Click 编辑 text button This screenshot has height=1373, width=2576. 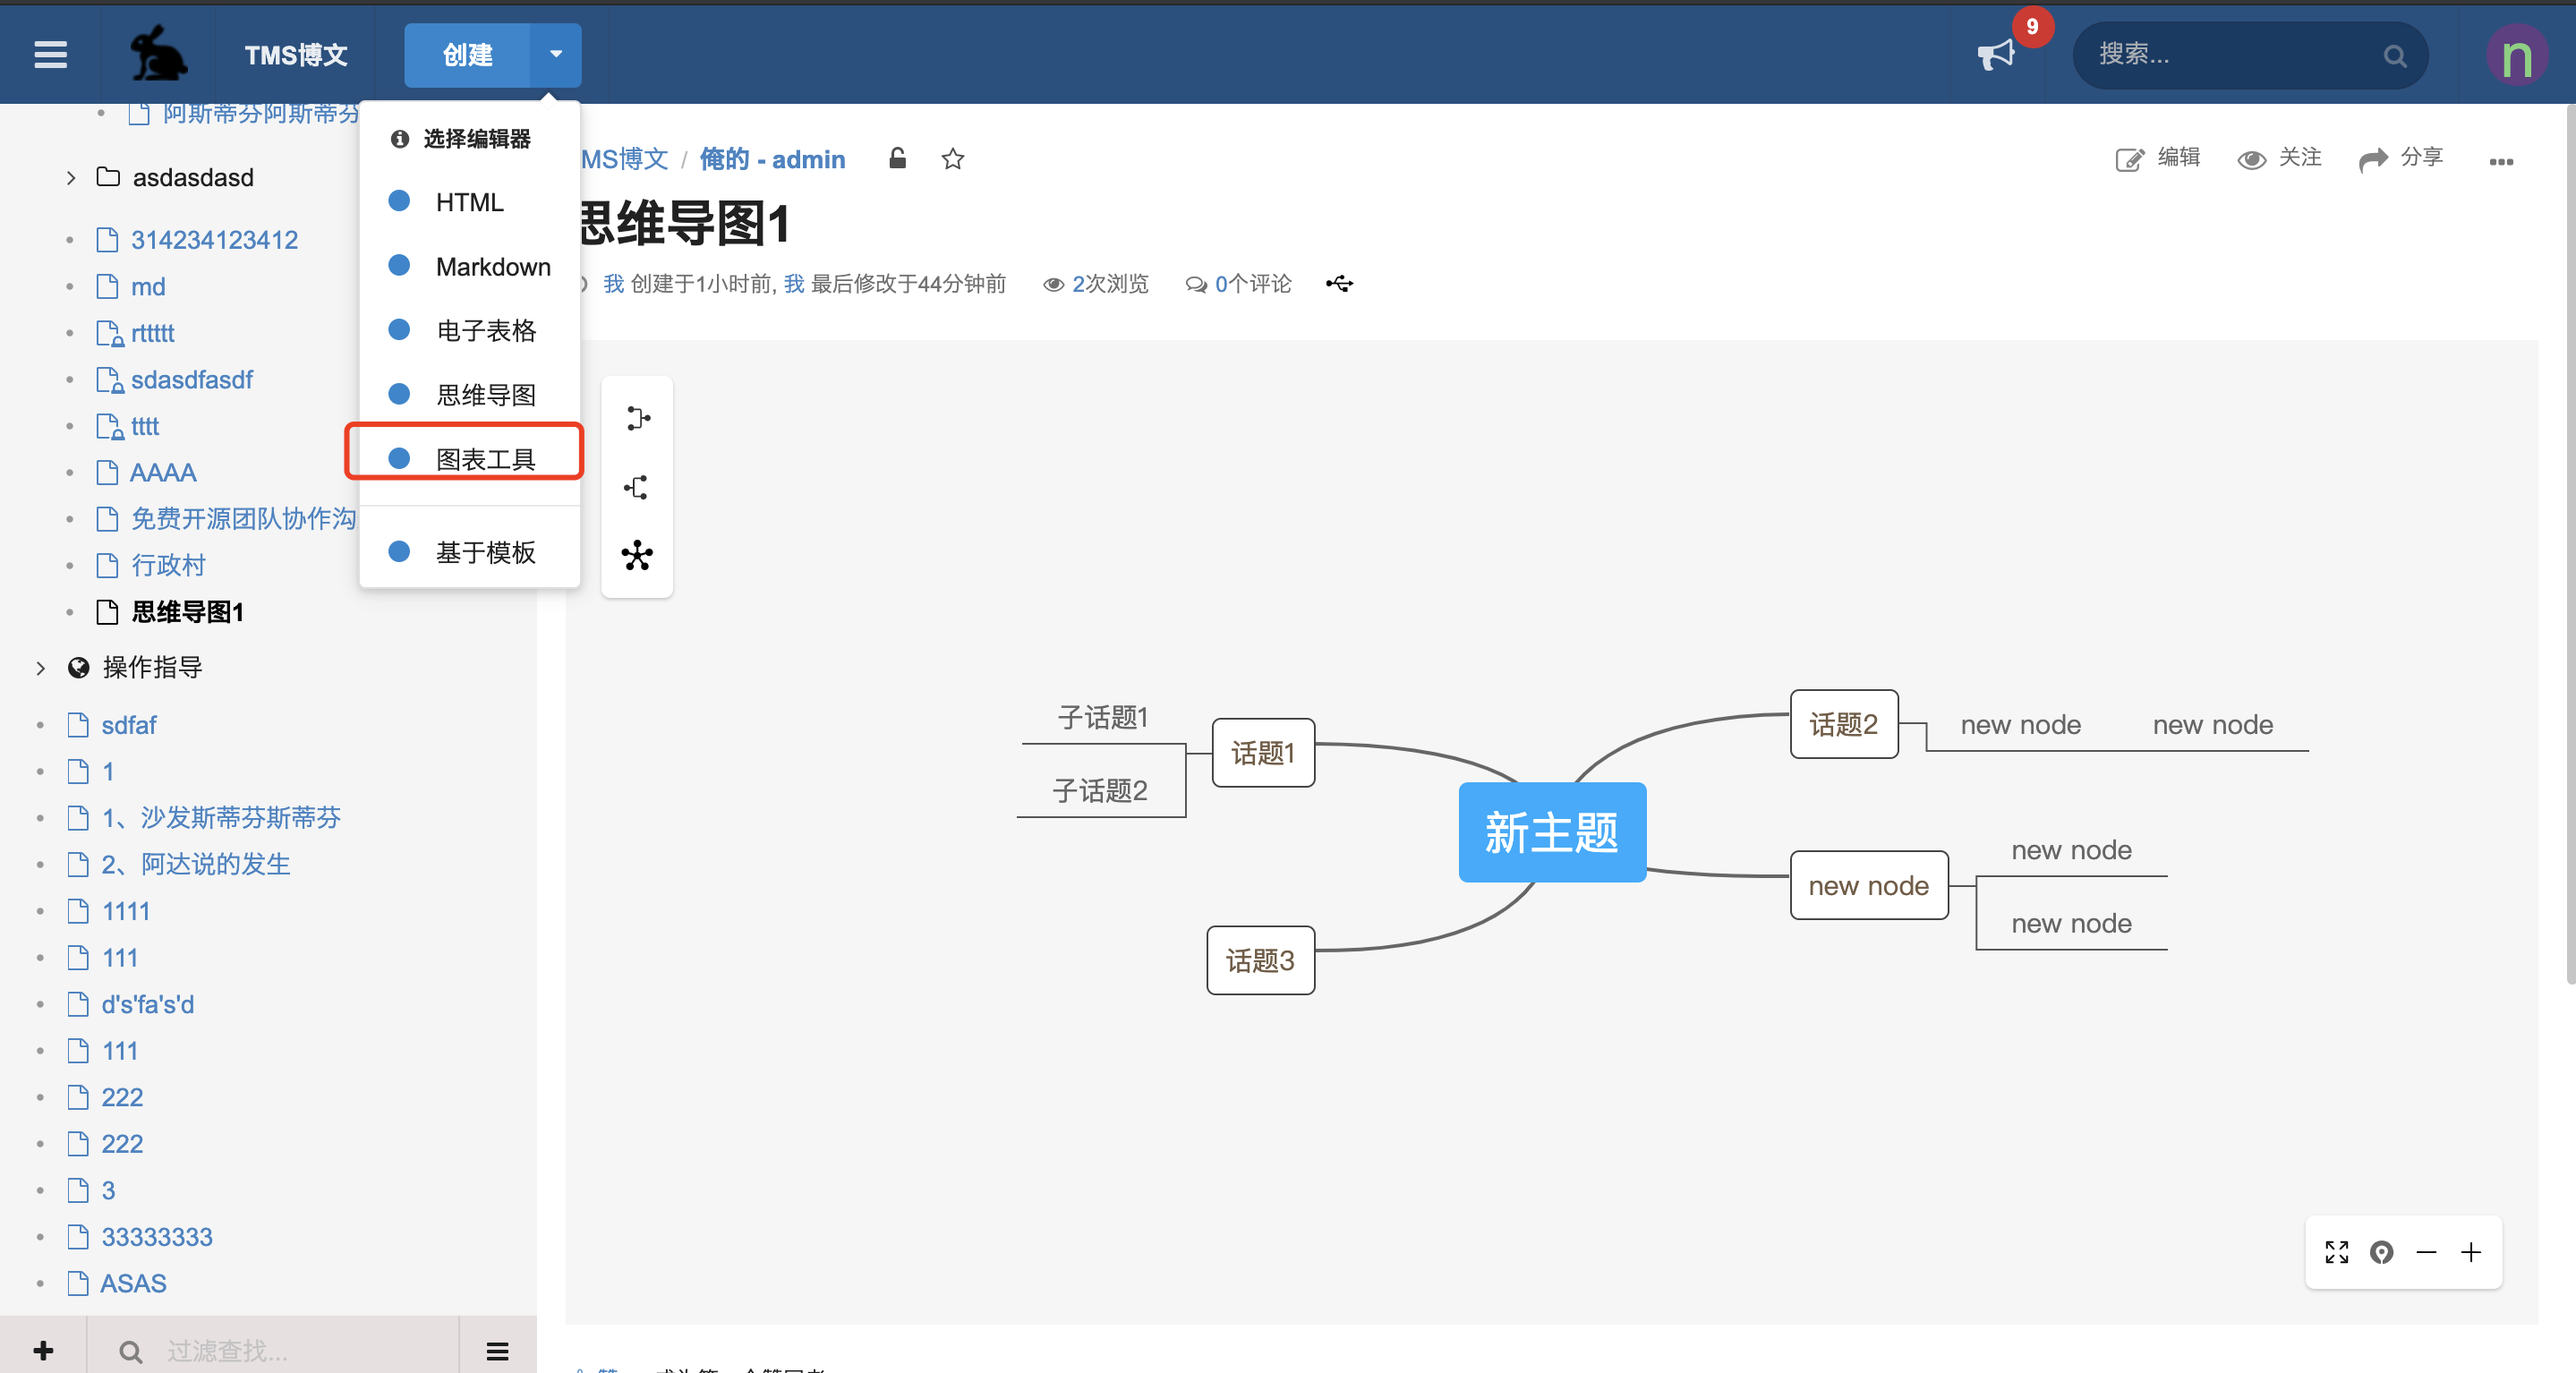tap(2179, 157)
